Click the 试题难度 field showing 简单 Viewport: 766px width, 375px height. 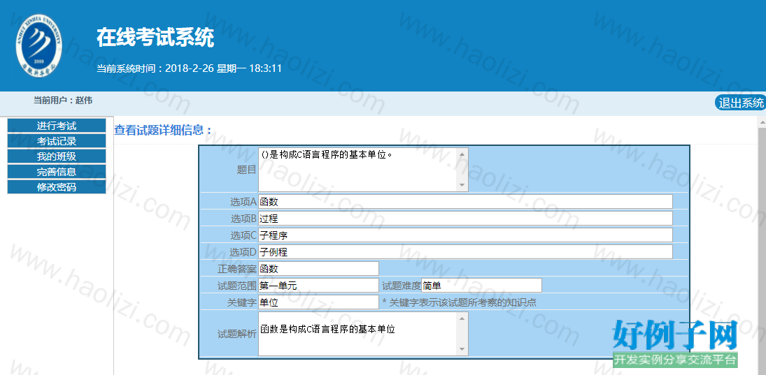click(x=481, y=286)
